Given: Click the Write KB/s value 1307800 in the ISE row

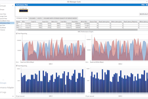Looking at the screenshot, I should click(x=85, y=24).
